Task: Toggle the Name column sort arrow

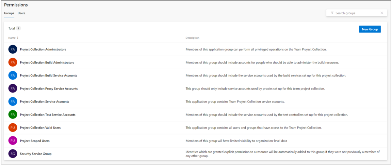Action: pyautogui.click(x=18, y=38)
